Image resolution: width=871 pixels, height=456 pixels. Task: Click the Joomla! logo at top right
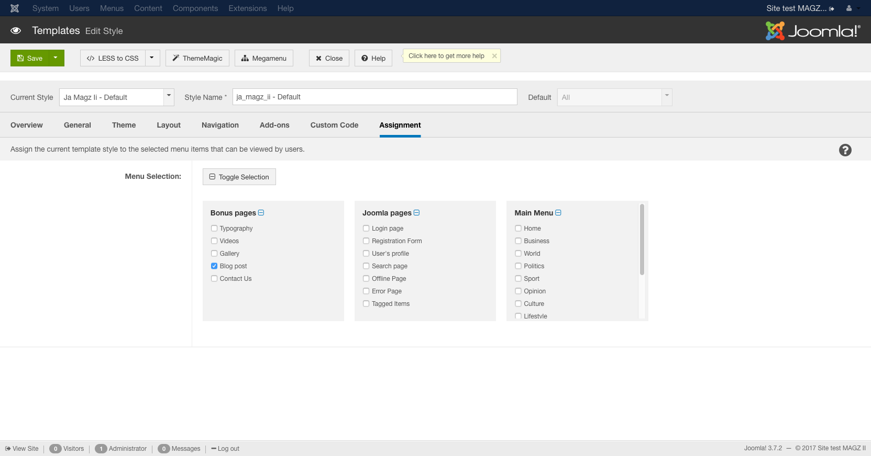click(813, 31)
